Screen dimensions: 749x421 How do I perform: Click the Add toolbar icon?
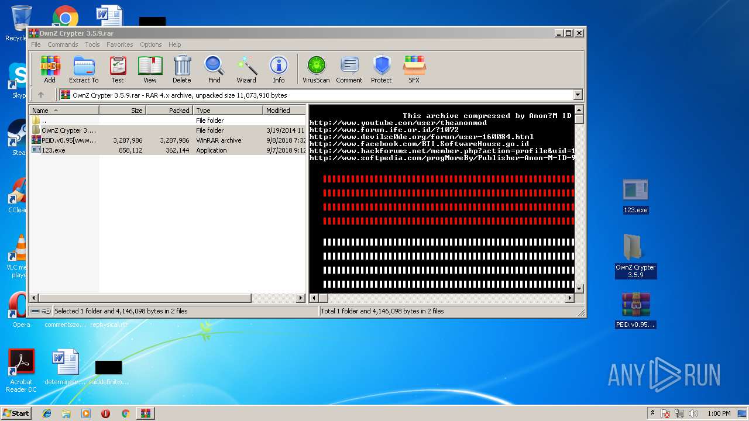tap(50, 70)
